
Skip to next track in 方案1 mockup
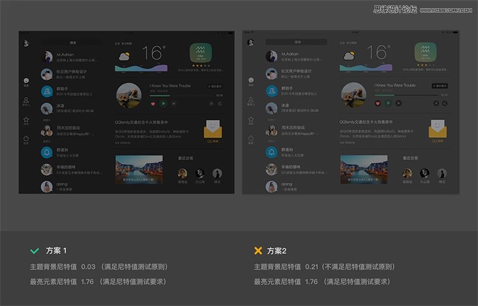[174, 104]
